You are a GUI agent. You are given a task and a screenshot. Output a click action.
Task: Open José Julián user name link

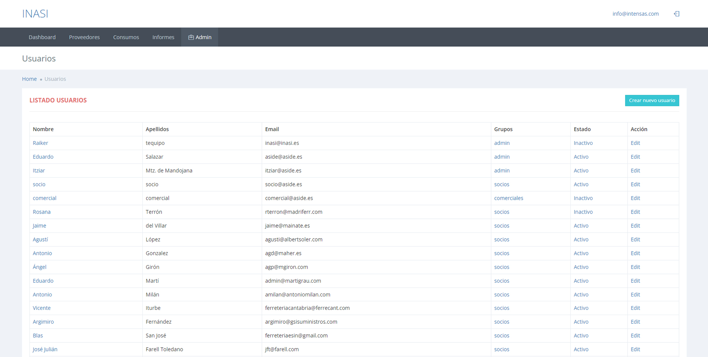coord(45,349)
